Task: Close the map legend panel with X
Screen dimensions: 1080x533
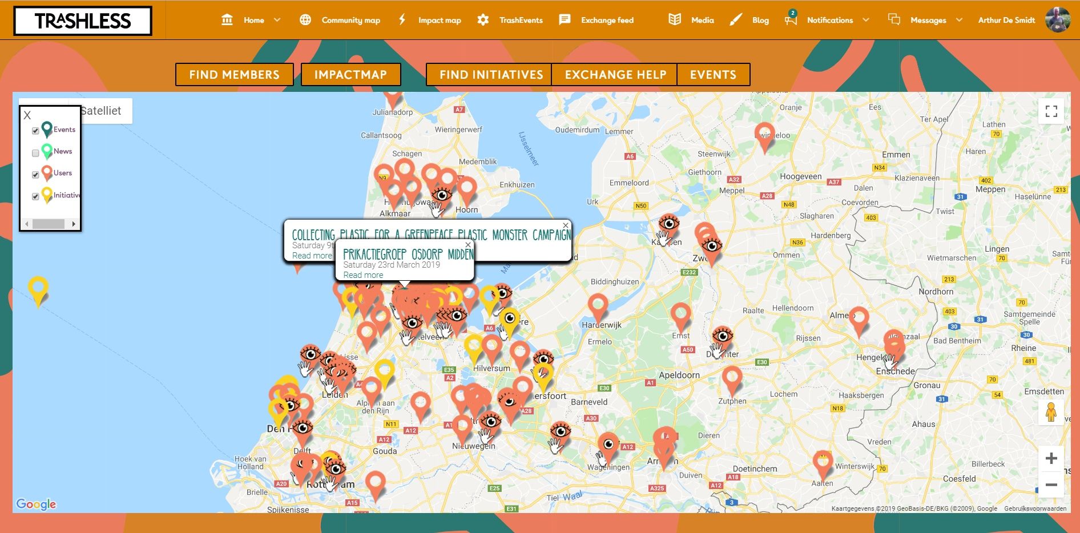Action: [x=27, y=115]
